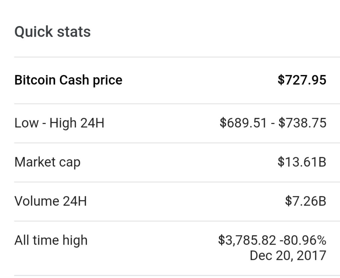
Task: Select the Volume 24H label
Action: (50, 201)
